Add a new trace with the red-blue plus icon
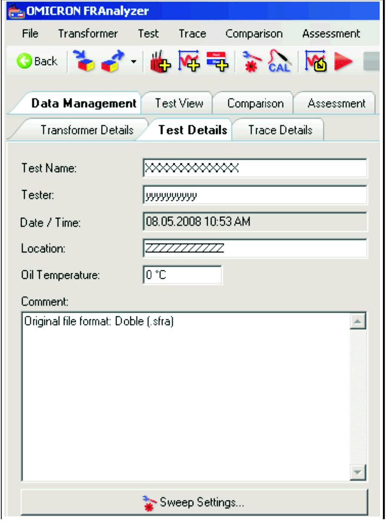386x521 pixels. tap(217, 62)
